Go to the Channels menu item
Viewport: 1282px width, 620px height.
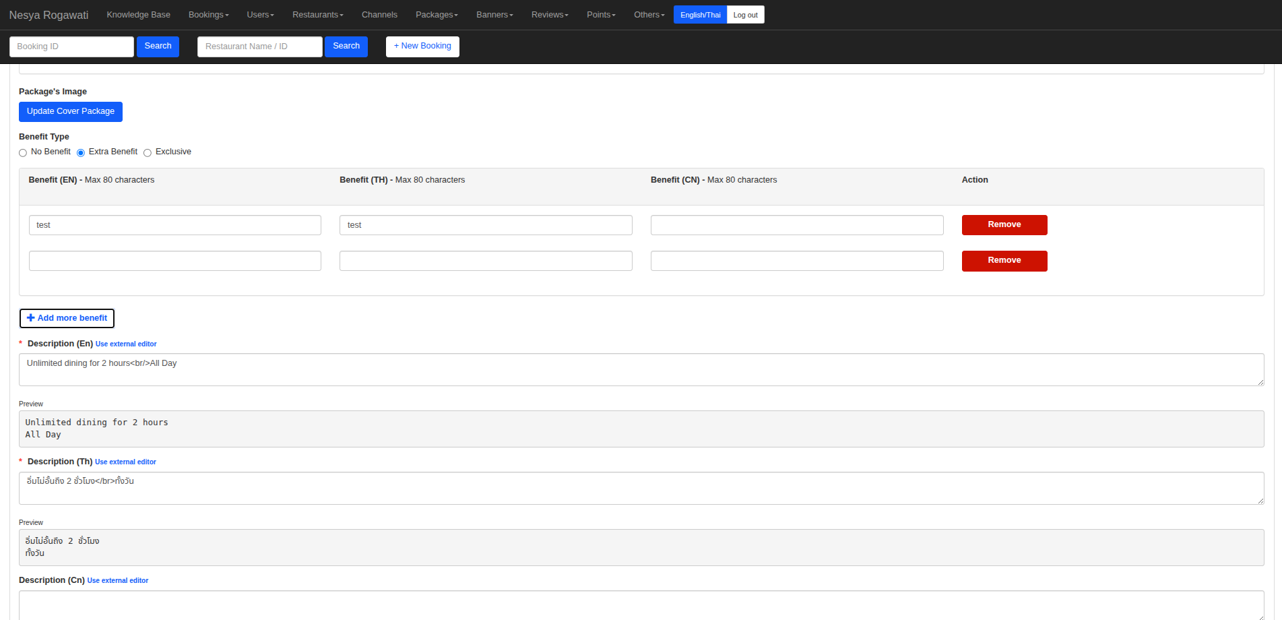(379, 15)
